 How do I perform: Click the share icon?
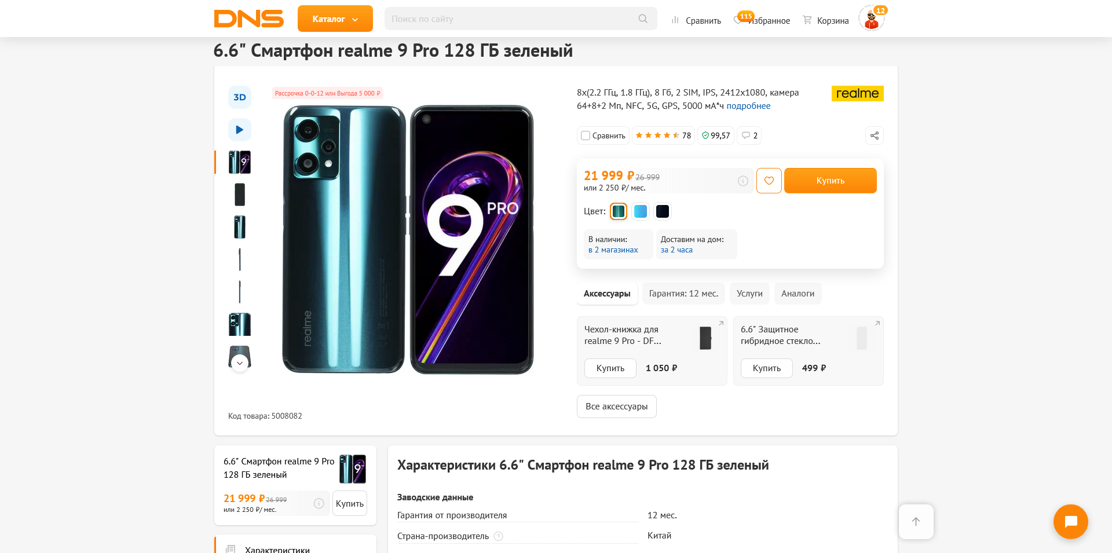(875, 135)
